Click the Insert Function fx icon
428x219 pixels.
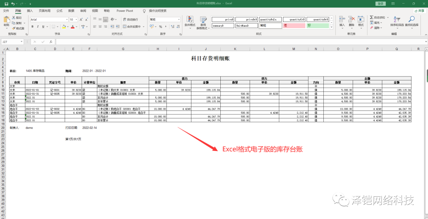(51, 42)
